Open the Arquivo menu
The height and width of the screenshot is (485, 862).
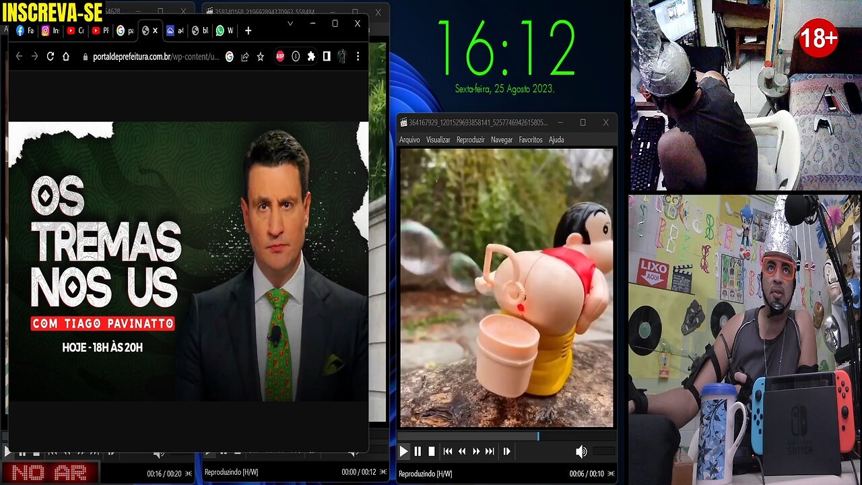pos(409,139)
